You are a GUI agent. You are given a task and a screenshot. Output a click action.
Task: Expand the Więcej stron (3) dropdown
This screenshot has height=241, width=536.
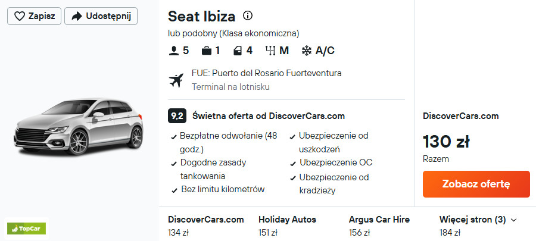pos(478,220)
